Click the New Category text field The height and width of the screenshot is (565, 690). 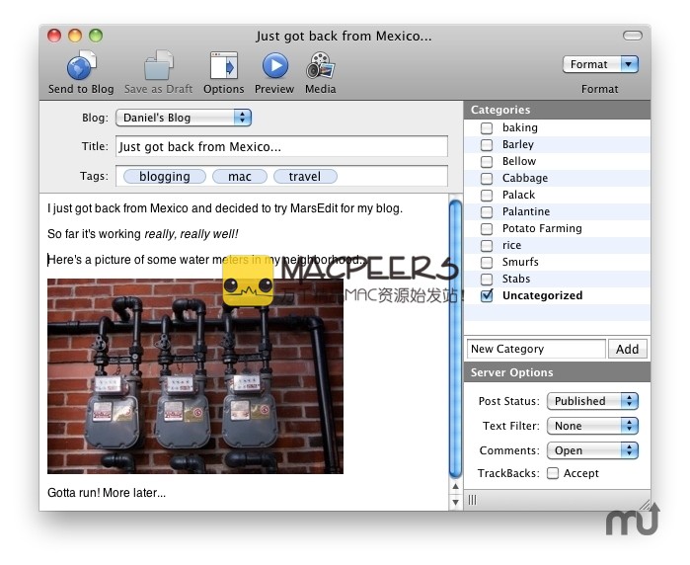(x=536, y=349)
